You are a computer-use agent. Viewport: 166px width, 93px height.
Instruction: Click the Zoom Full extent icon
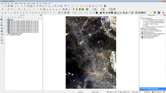tap(40, 6)
